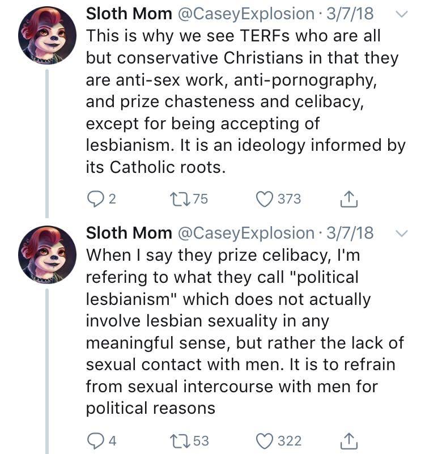The height and width of the screenshot is (454, 425).
Task: Open the @CaseyExplosion handle on the political lesbianism tweet
Action: click(x=245, y=232)
